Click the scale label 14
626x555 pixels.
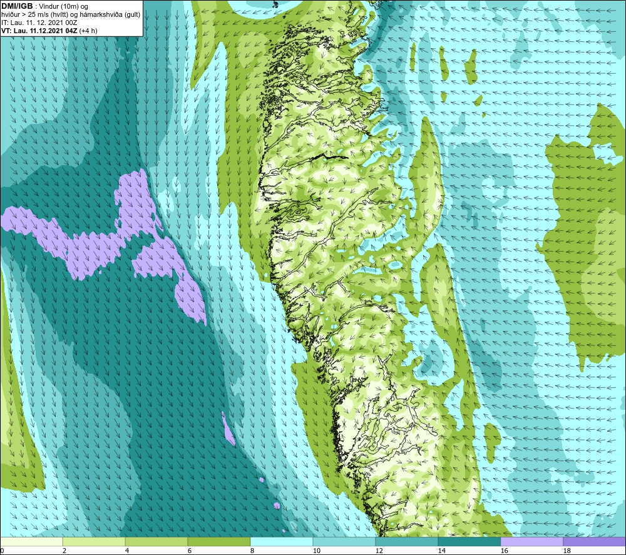[x=441, y=551]
